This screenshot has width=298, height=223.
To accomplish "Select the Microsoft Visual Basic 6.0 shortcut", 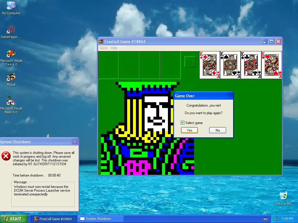I will [11, 105].
